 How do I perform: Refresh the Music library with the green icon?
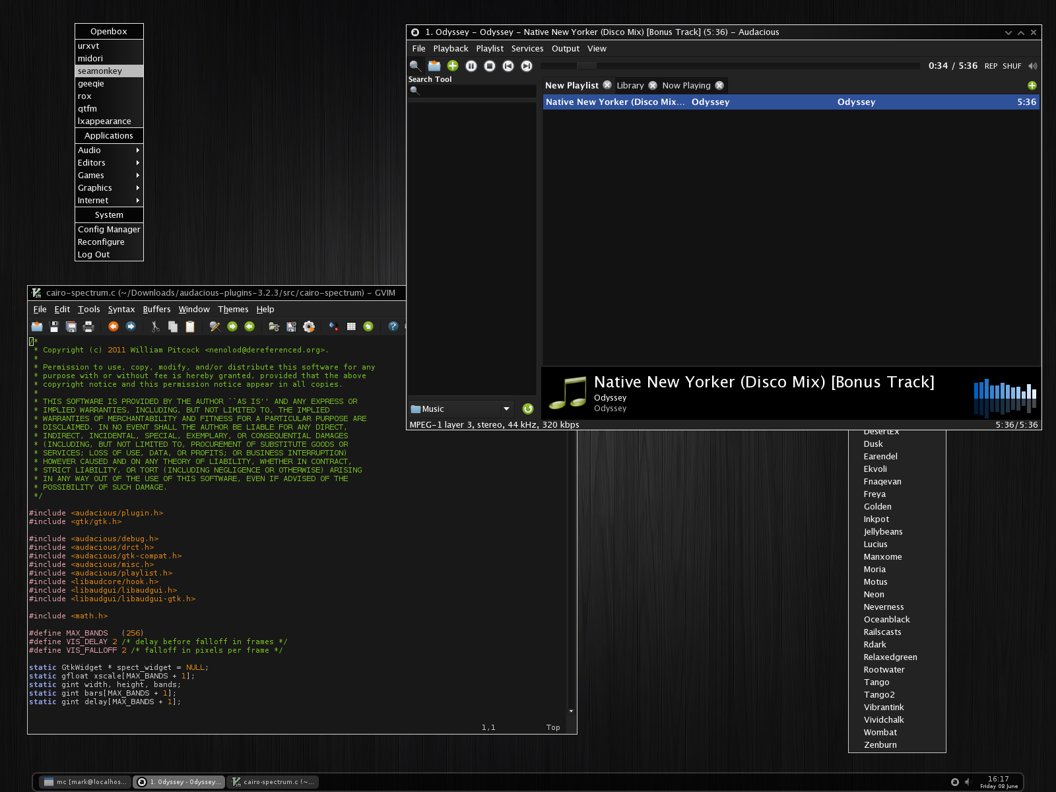coord(528,409)
